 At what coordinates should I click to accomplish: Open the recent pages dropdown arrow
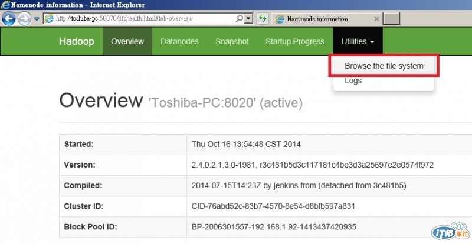tap(37, 19)
